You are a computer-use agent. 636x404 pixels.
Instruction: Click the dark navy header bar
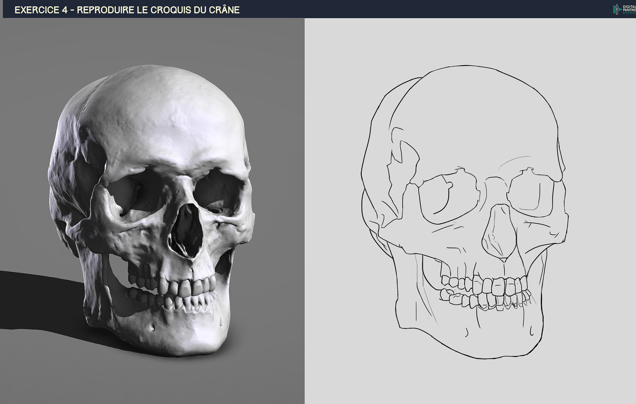[405, 9]
